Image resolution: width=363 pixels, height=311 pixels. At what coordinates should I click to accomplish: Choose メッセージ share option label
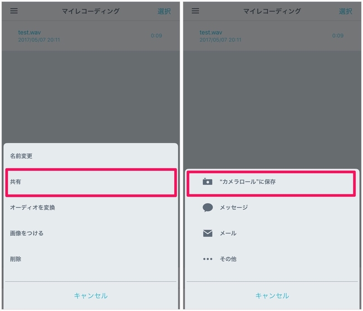pyautogui.click(x=234, y=208)
